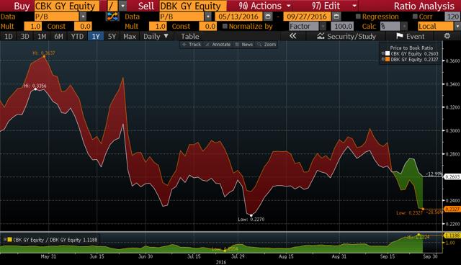The image size is (461, 265).
Task: Open the Local currency dropdown
Action: coord(457,27)
